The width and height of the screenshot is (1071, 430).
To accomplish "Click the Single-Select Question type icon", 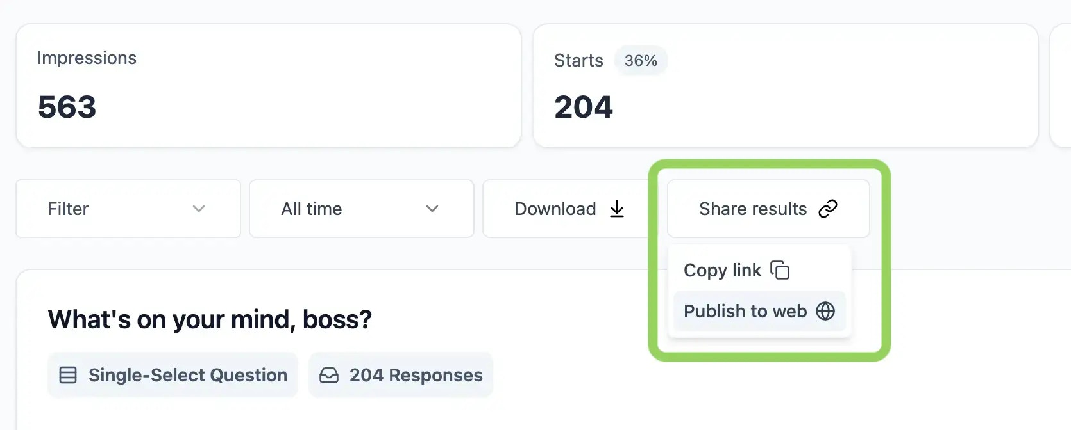I will 68,375.
